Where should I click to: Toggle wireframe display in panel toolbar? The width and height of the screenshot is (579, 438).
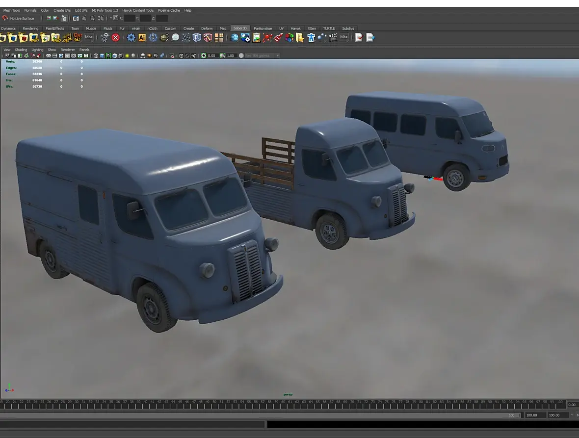pyautogui.click(x=96, y=56)
